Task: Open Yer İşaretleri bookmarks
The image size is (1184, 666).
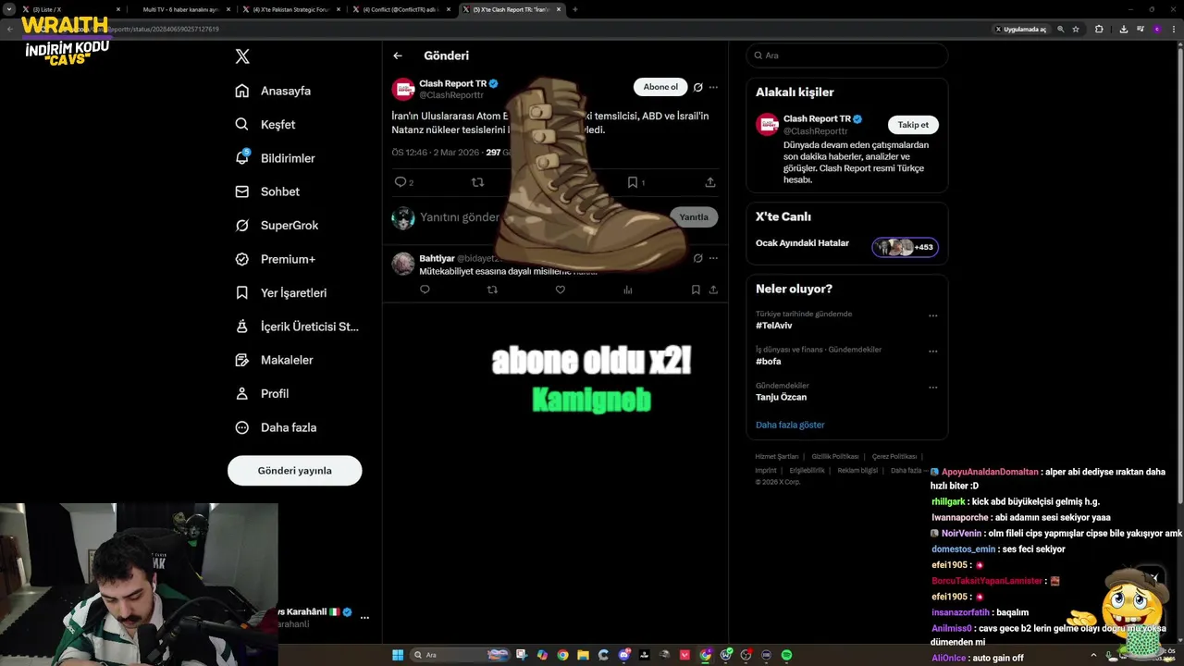Action: pyautogui.click(x=281, y=292)
